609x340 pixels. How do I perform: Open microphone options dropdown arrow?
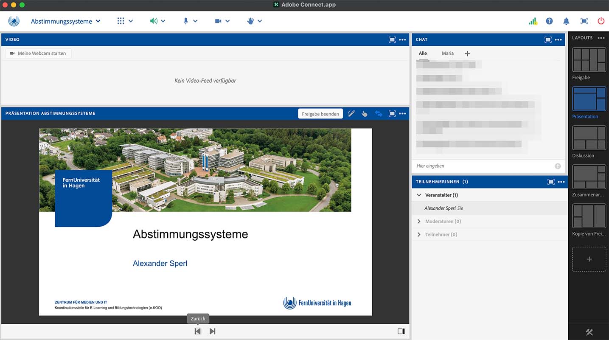(195, 21)
